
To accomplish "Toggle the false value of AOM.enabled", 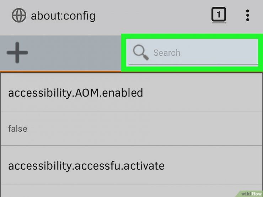I will 18,128.
